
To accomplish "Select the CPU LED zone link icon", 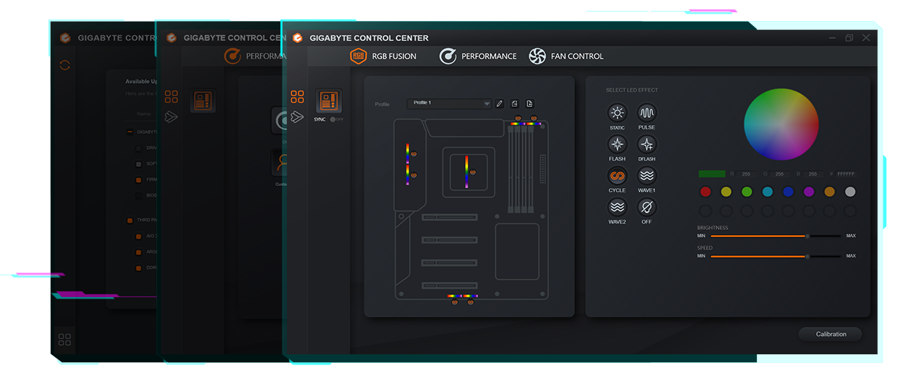I will coord(473,173).
